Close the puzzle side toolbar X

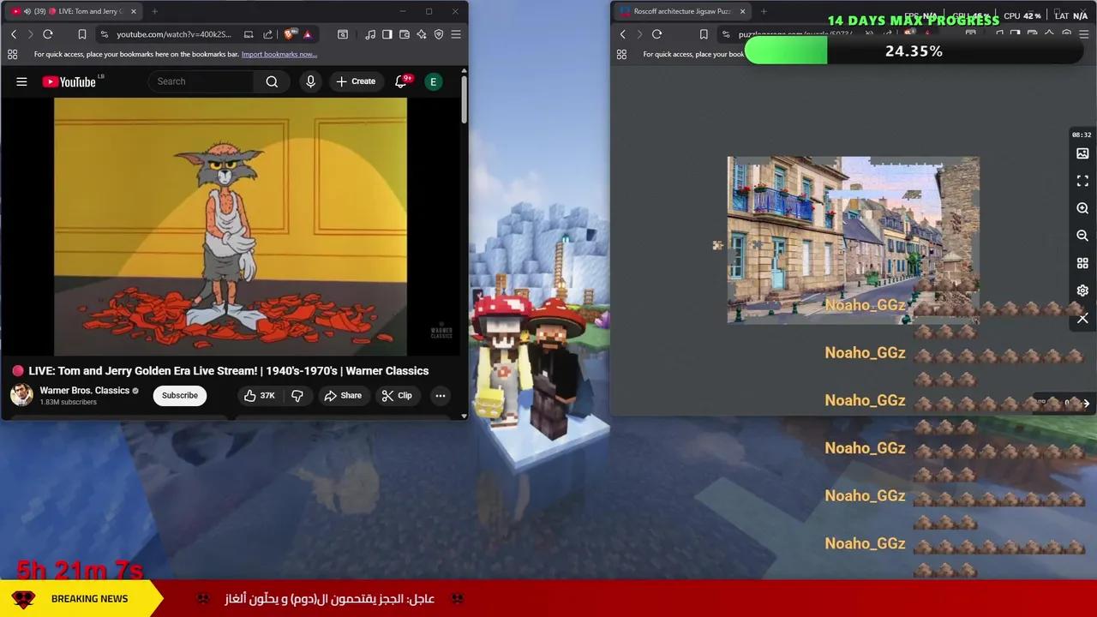pos(1082,318)
